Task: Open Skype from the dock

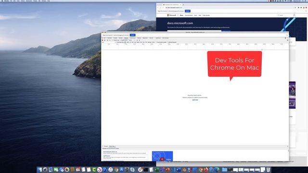Action: pos(133,170)
